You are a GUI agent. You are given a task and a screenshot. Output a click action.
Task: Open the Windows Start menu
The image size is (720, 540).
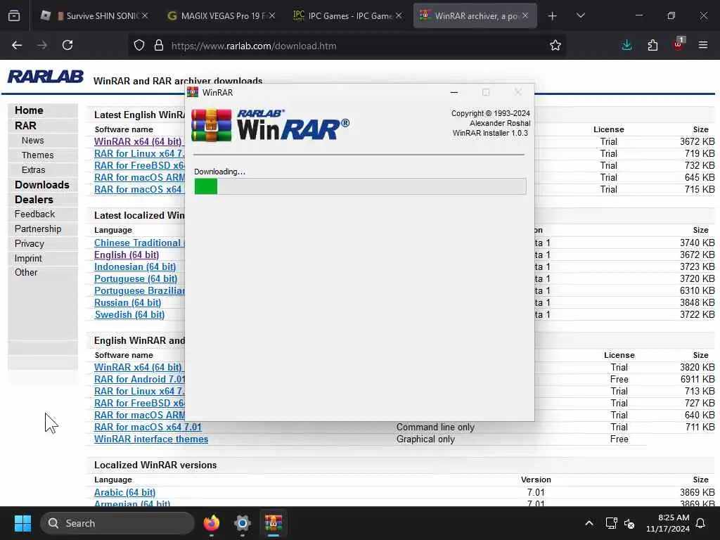click(22, 523)
